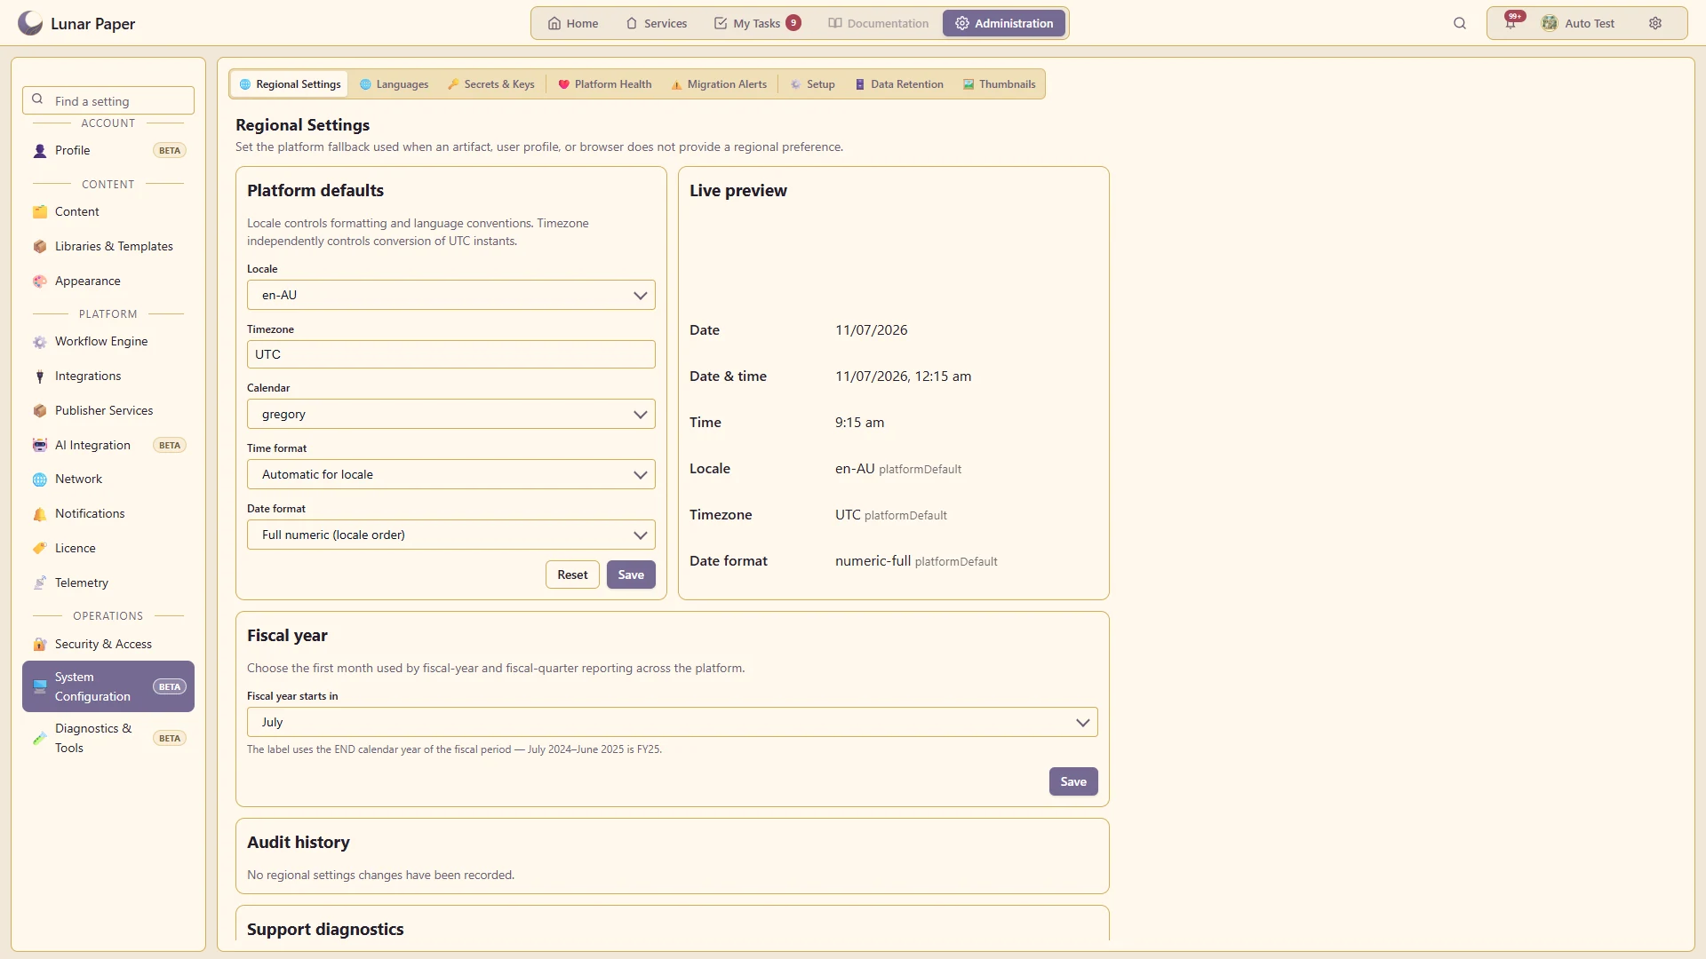This screenshot has width=1706, height=959.
Task: Open Documentation in top navigation
Action: (878, 23)
